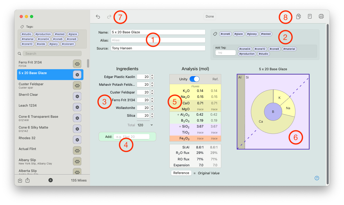344x205 pixels.
Task: Click the puzzle icon for Custer Feldspar
Action: click(77, 85)
